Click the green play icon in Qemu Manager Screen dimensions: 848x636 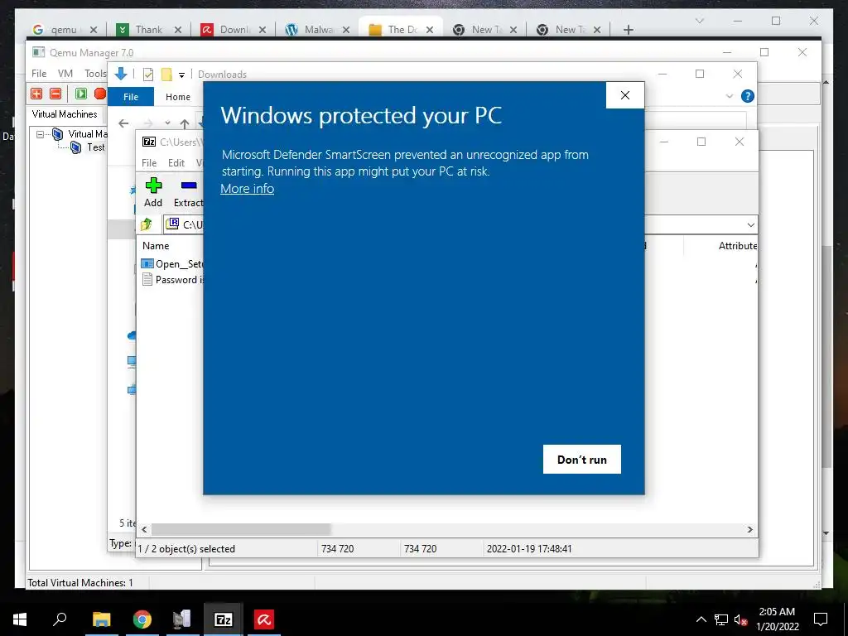(x=81, y=94)
